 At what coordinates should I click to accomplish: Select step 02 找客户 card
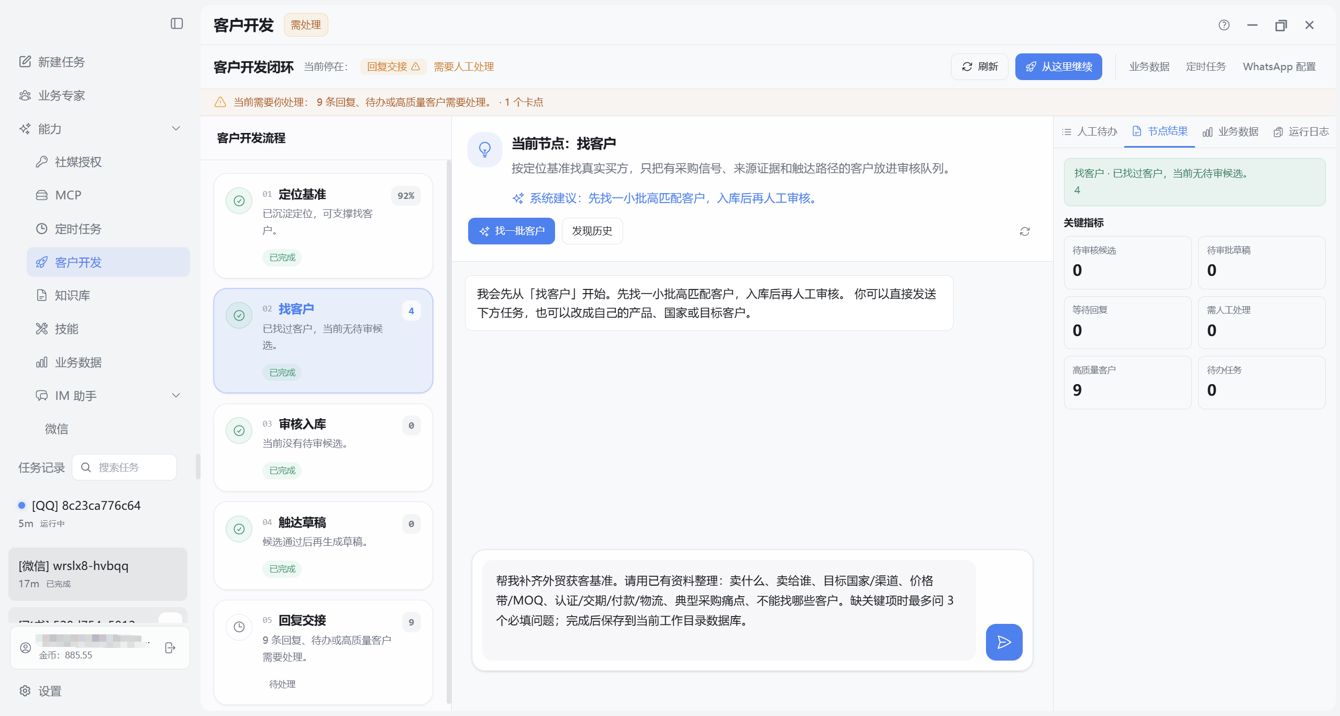pos(323,341)
